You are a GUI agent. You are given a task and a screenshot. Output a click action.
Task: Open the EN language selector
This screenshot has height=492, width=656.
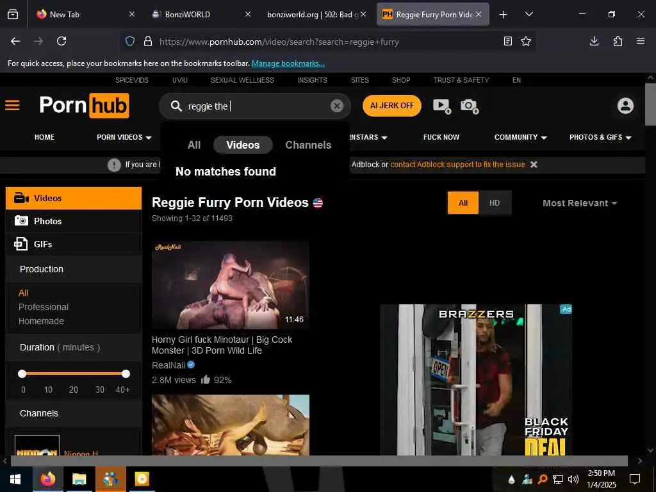[517, 80]
